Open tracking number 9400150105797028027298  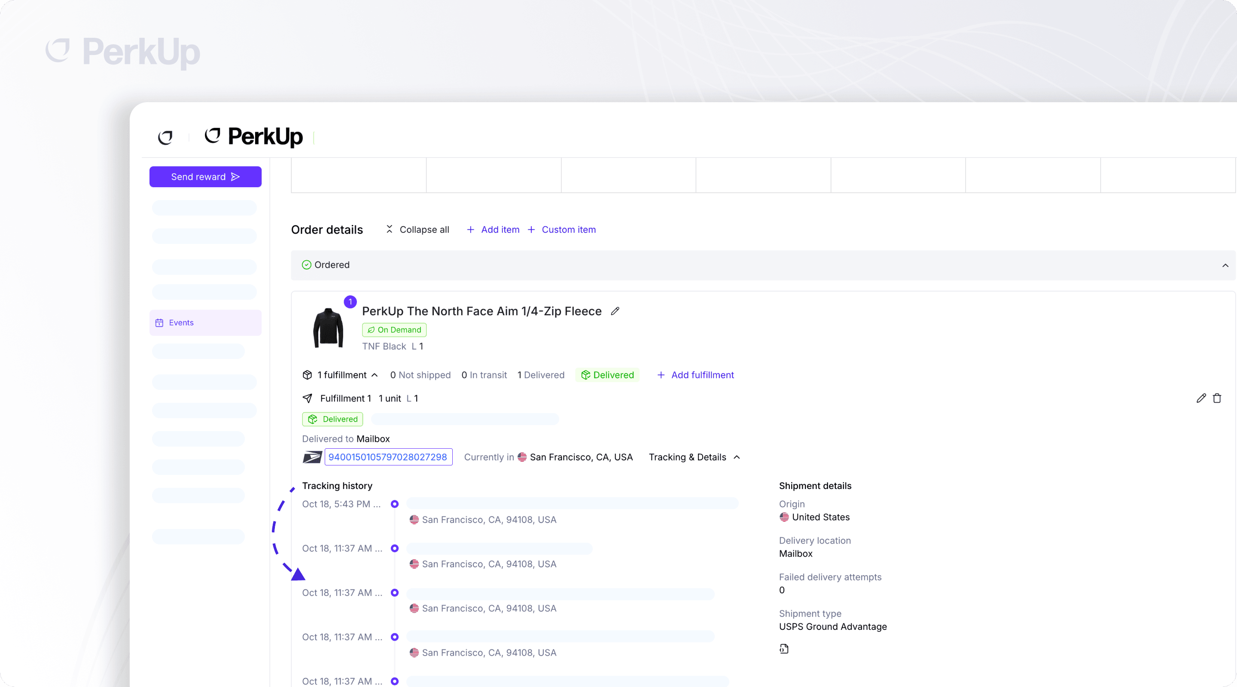[388, 457]
